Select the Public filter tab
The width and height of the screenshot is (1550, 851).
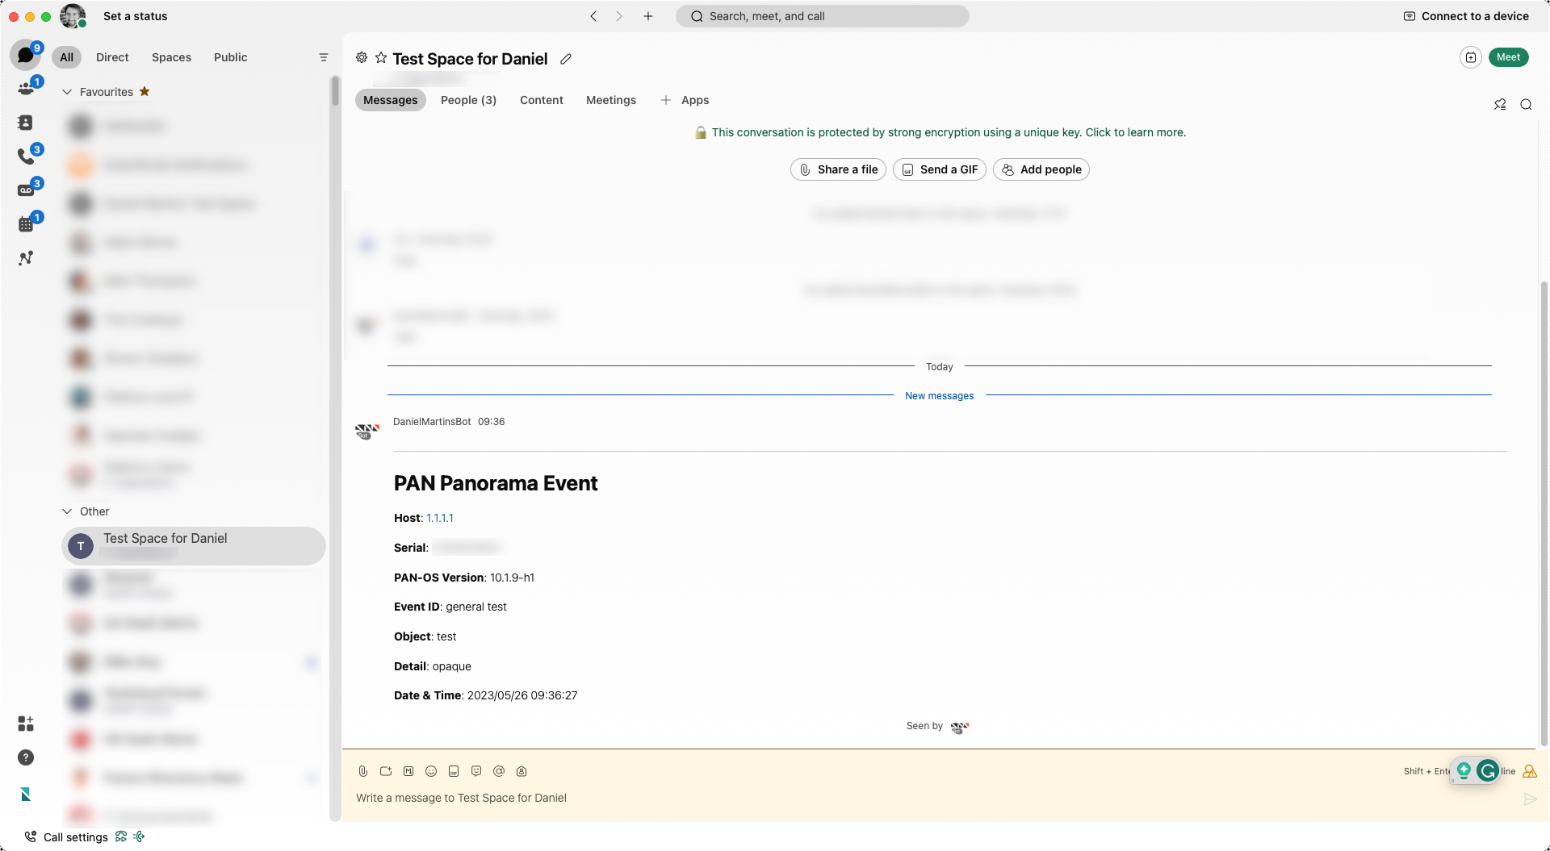pos(230,57)
